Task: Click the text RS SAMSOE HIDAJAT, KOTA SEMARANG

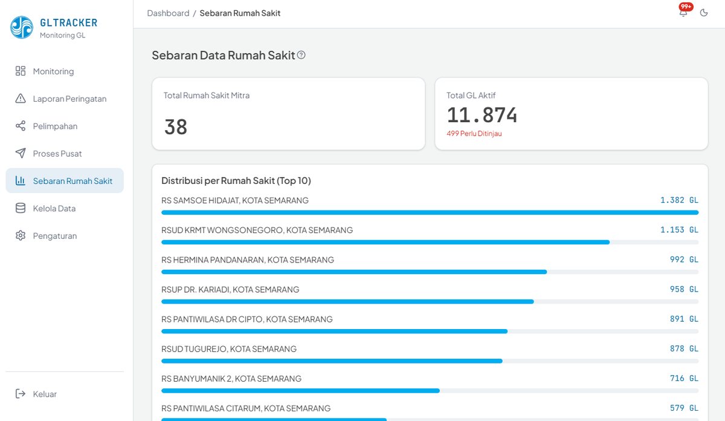Action: coord(235,200)
